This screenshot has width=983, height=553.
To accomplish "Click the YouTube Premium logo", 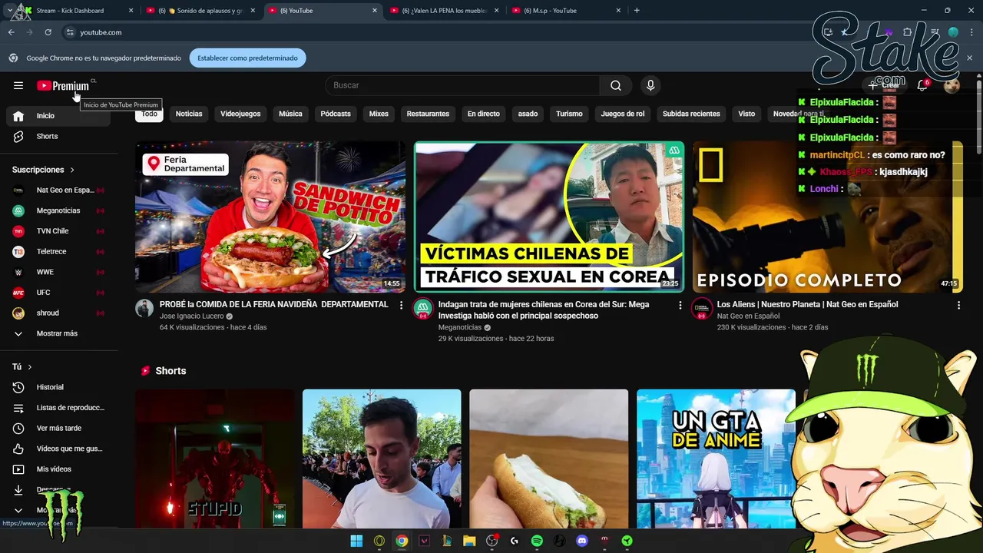I will pos(63,85).
